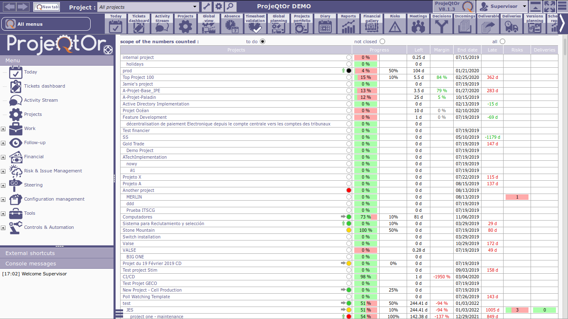Viewport: 568px width, 319px height.
Task: Click the 'Top Project 100' project link
Action: (138, 77)
